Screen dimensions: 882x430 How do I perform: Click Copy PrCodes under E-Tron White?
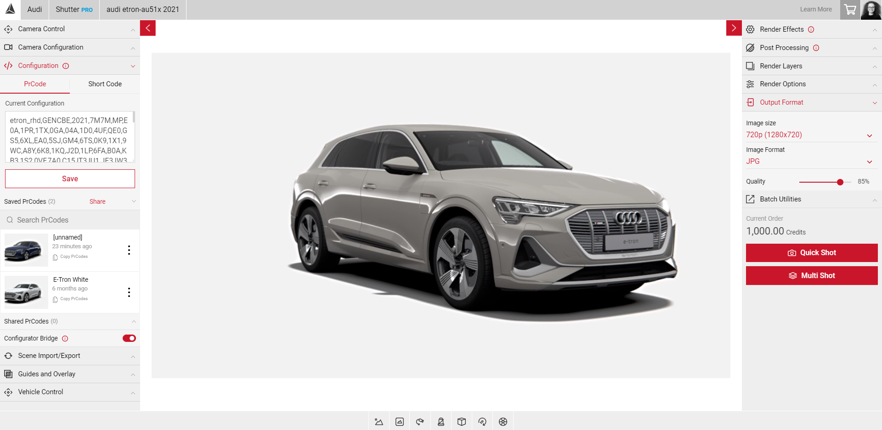74,299
